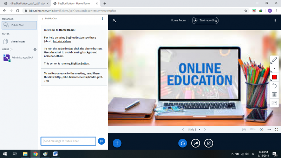Send the chat message with arrow button
The width and height of the screenshot is (281, 158).
pyautogui.click(x=102, y=141)
